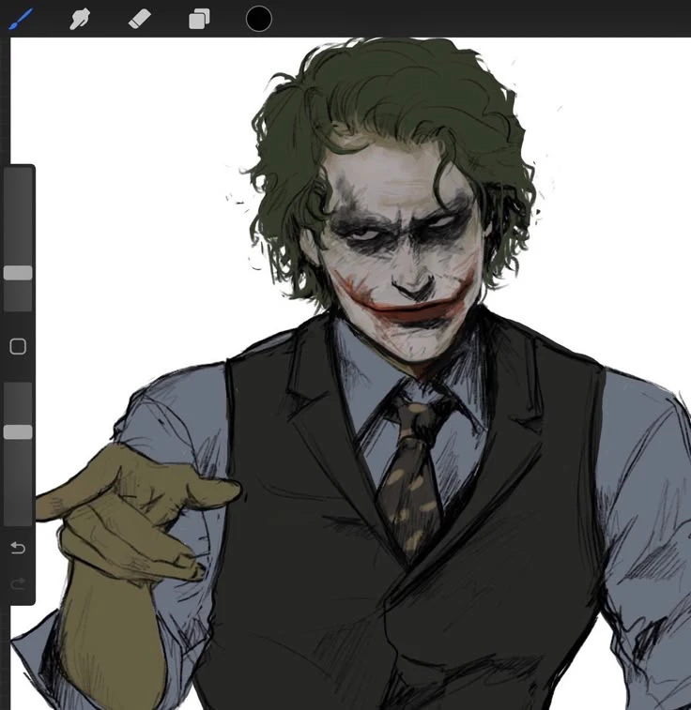The height and width of the screenshot is (710, 691).
Task: Select the Eraser tool
Action: point(140,20)
